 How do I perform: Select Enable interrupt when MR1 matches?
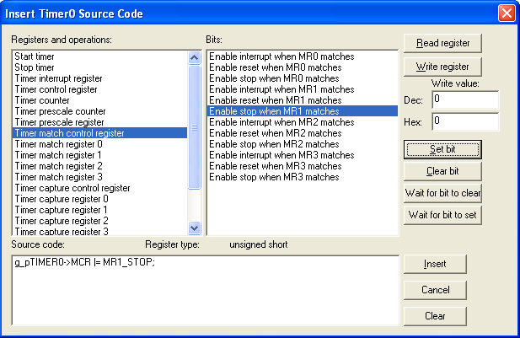click(x=303, y=89)
